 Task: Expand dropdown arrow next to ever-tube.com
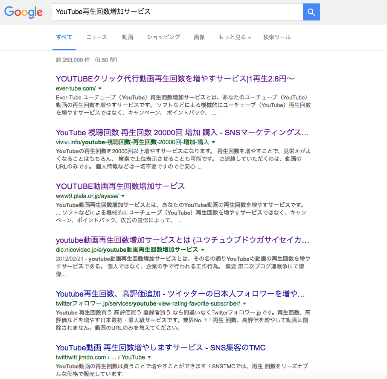100,88
